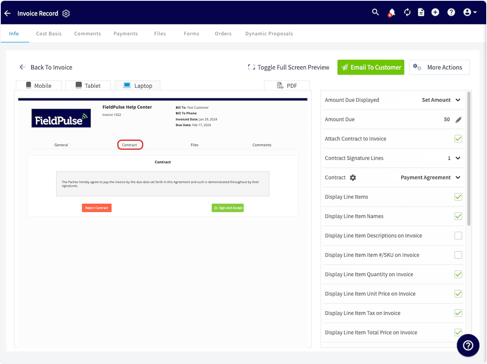Viewport: 487px width, 364px height.
Task: Open Contract settings gear icon
Action: coord(353,178)
